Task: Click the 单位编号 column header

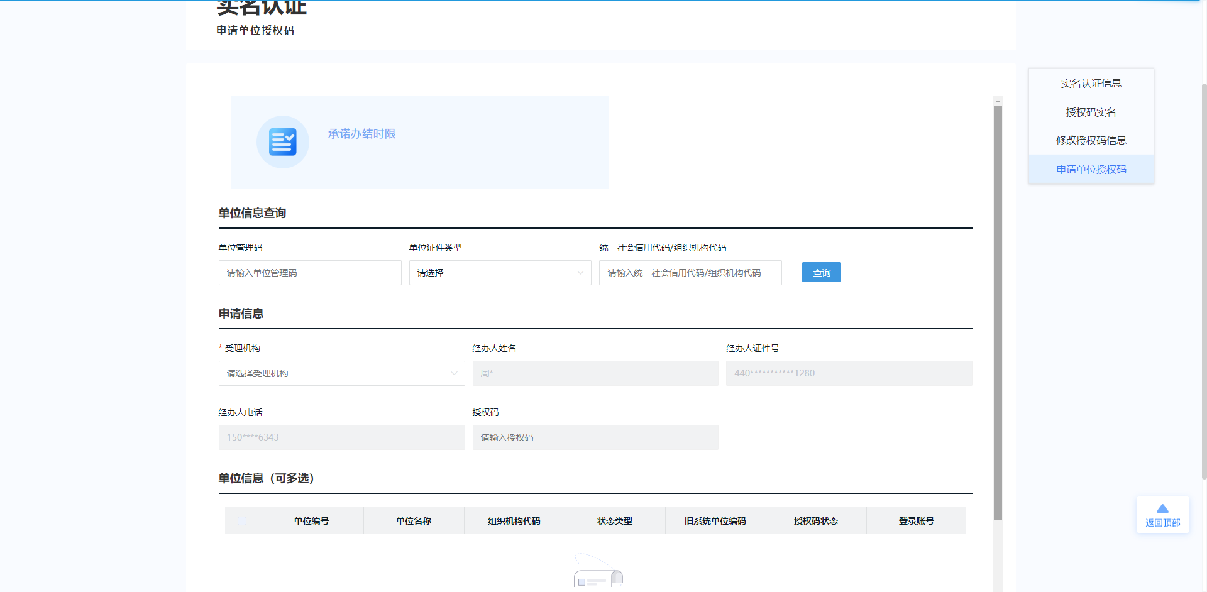Action: click(x=311, y=521)
